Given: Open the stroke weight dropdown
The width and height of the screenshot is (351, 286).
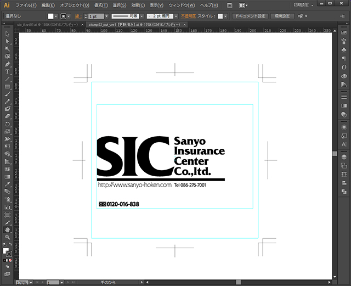Looking at the screenshot, I should point(106,16).
